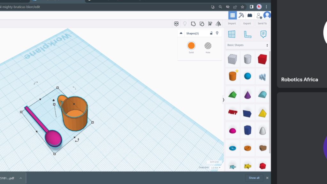Click the Mirror tool icon
327x184 pixels.
click(218, 24)
